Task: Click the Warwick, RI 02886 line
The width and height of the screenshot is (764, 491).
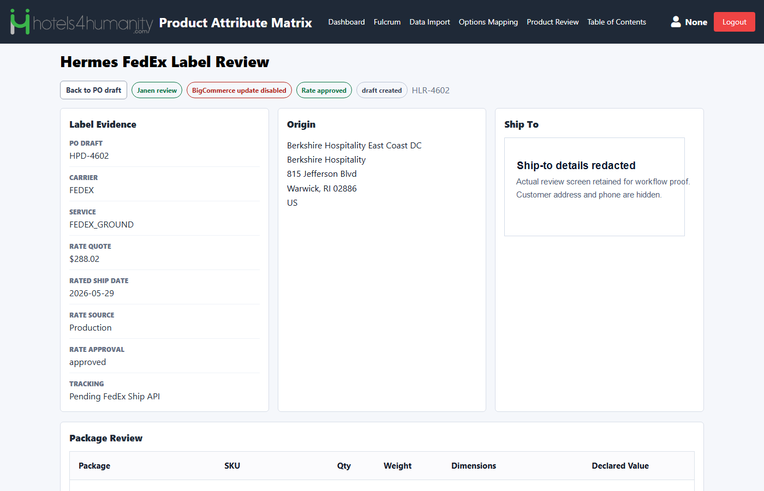Action: click(322, 189)
